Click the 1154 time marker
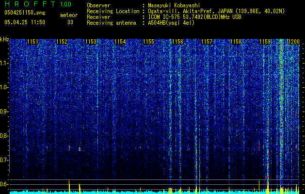The height and width of the screenshot is (194, 305). click(120, 42)
